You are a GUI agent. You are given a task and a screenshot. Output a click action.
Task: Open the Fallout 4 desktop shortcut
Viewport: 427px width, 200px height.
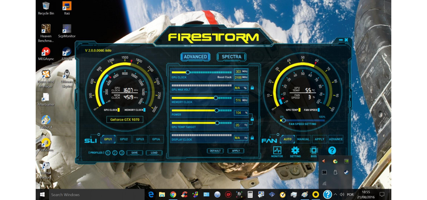click(x=46, y=122)
